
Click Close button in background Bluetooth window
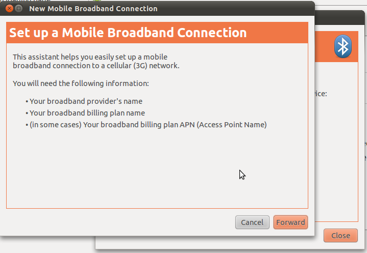click(340, 235)
